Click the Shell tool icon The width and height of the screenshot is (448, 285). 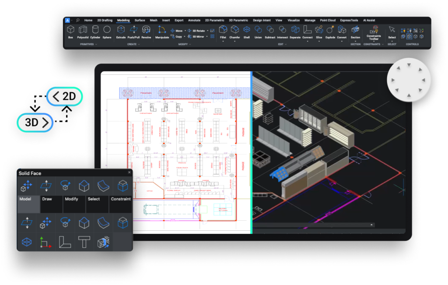tap(247, 31)
